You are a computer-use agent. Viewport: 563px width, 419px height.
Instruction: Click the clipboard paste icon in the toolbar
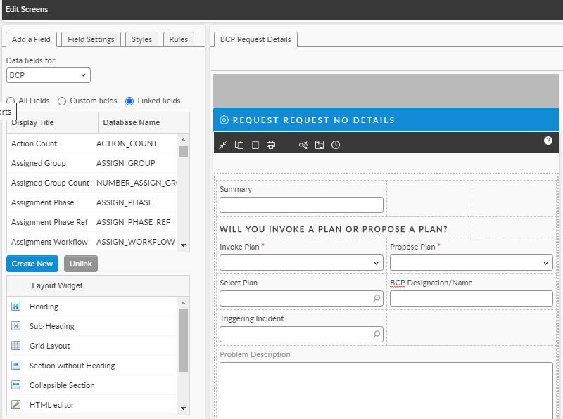[255, 145]
